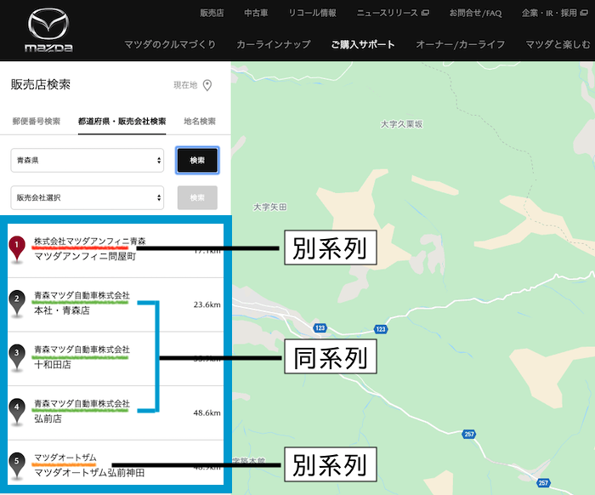Screen dimensions: 595x495
Task: Open the 中古車 link
Action: pos(256,13)
